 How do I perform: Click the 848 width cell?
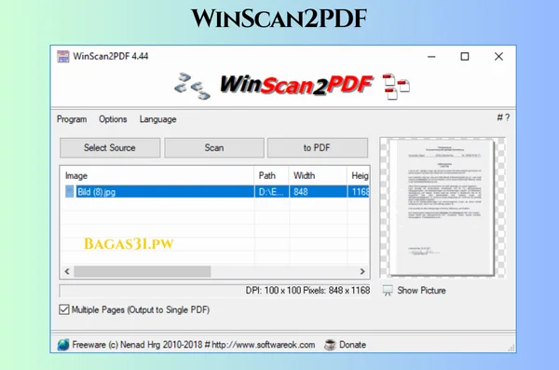coord(318,192)
